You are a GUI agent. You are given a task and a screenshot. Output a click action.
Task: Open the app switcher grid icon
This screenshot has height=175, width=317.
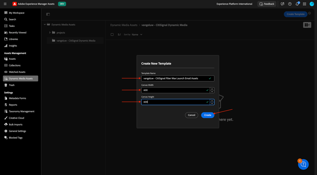(304, 4)
